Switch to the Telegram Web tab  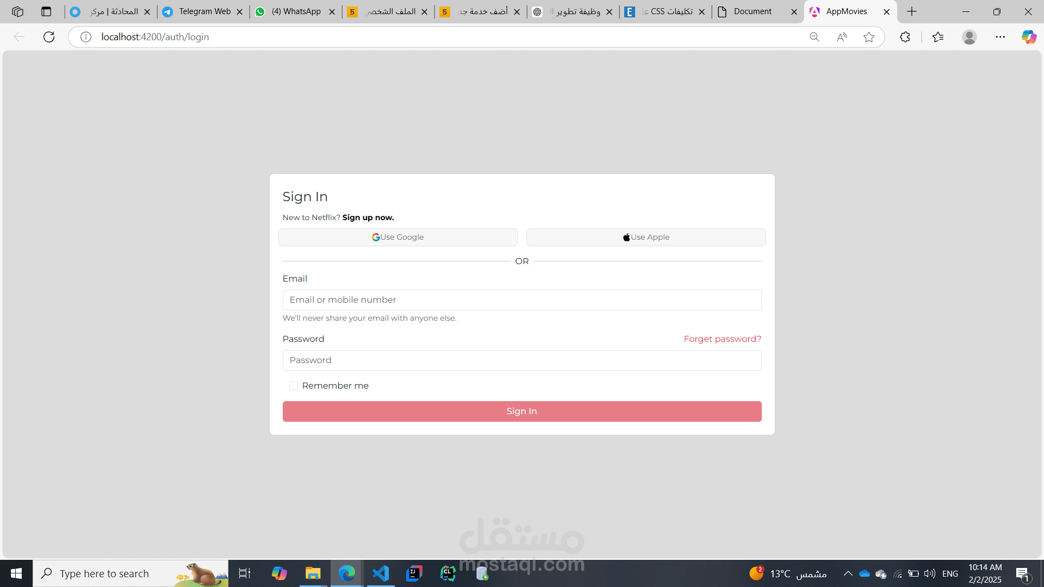click(204, 11)
